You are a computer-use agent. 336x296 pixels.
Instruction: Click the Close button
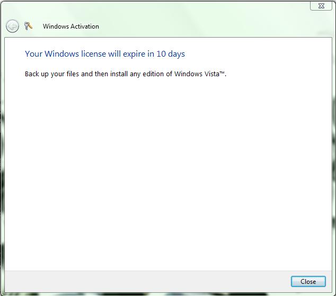[308, 282]
